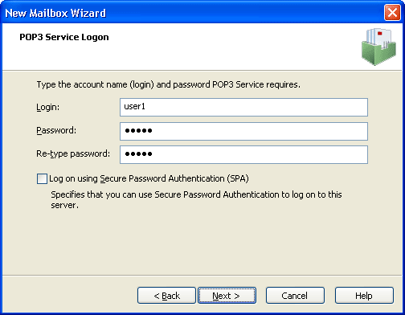The height and width of the screenshot is (315, 405).
Task: Click the user1 text in Login box
Action: point(134,107)
